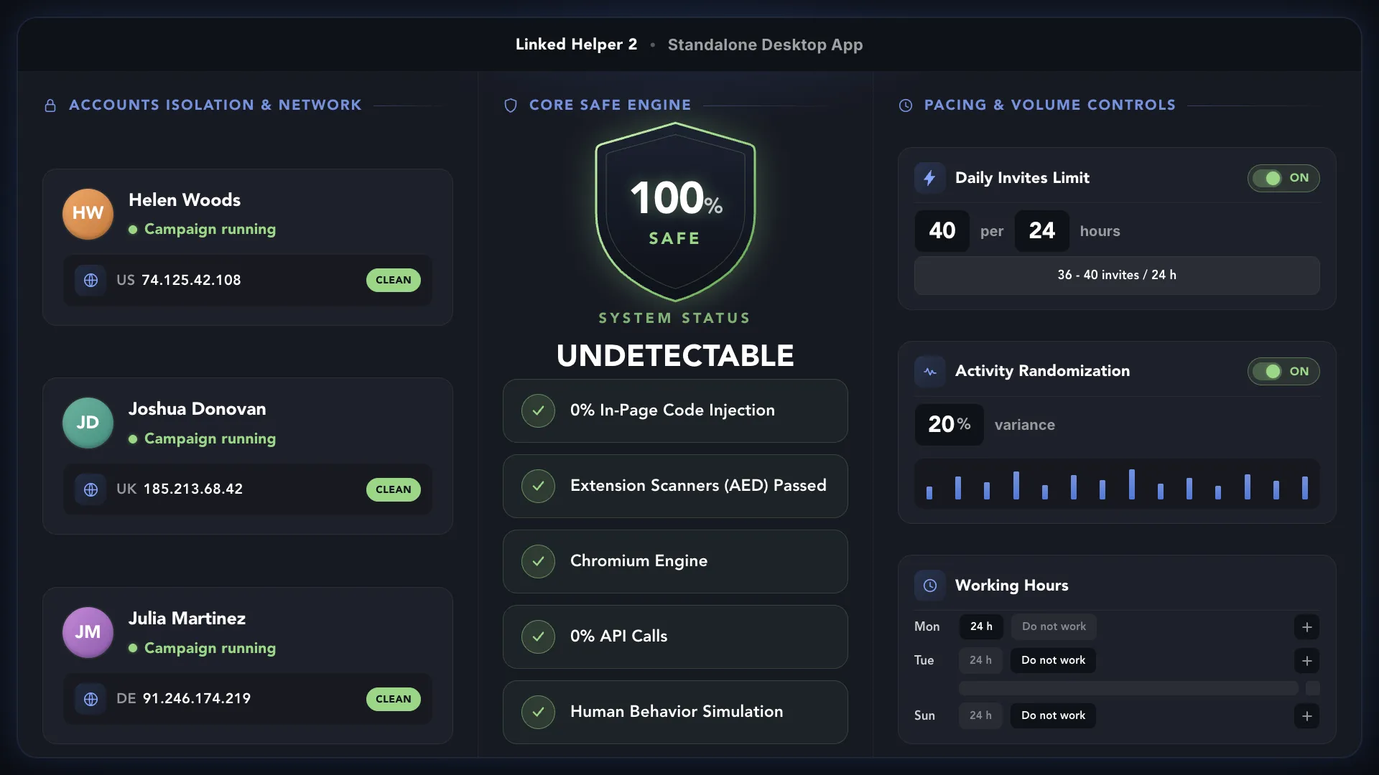The height and width of the screenshot is (775, 1379).
Task: Click the SYSTEM STATUS label
Action: [674, 319]
